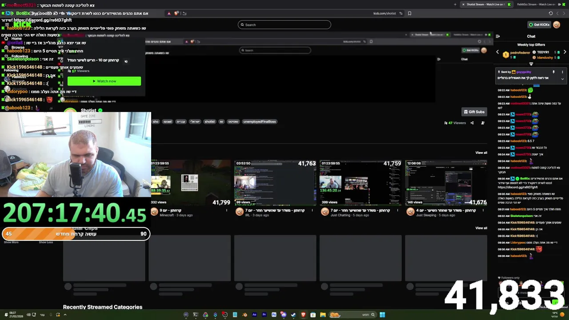Viewport: 569px width, 320px height.
Task: Open the Just Sleeping video thumbnail, 146 views
Action: pyautogui.click(x=446, y=183)
